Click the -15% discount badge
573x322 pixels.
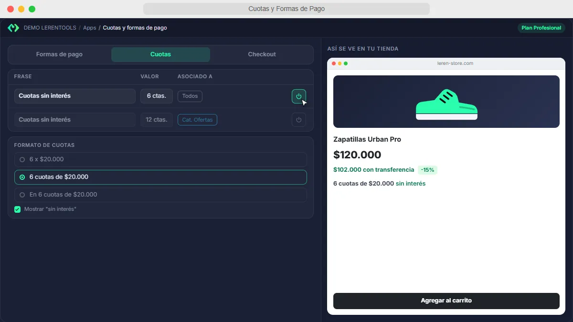427,170
